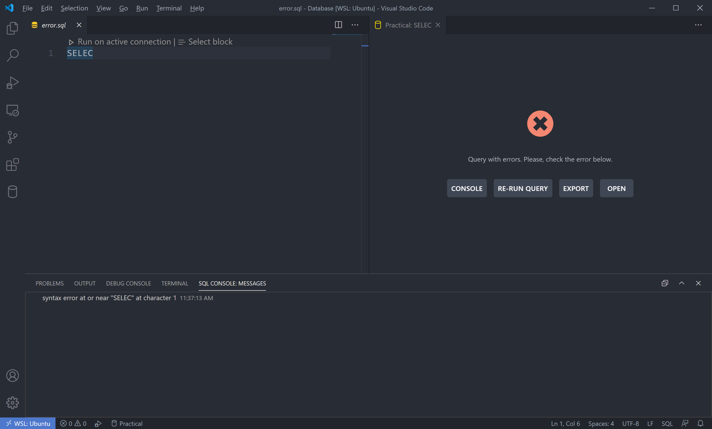Open the Search view in the activity bar
The image size is (712, 429).
12,55
